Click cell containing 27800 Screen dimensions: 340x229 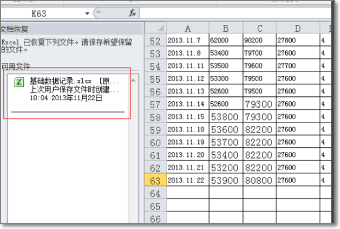(x=298, y=40)
